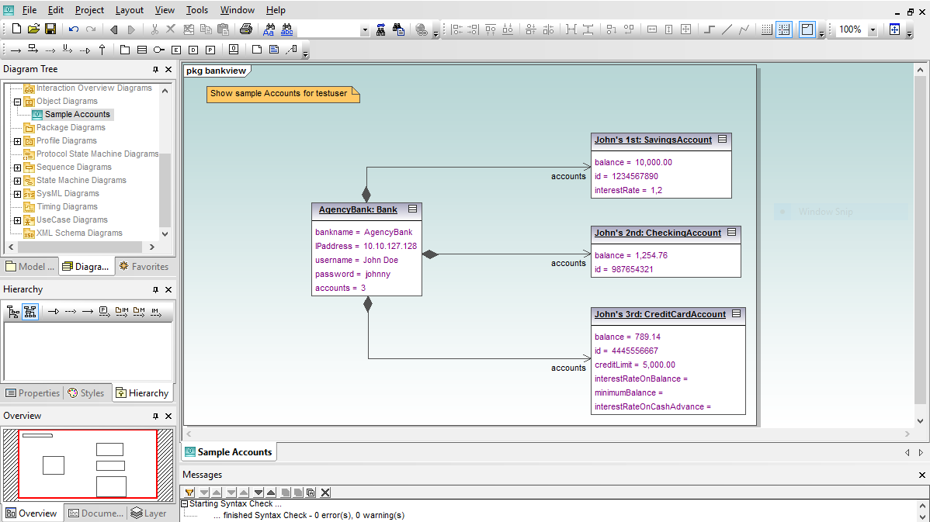Close the Hierarchy panel

(168, 290)
